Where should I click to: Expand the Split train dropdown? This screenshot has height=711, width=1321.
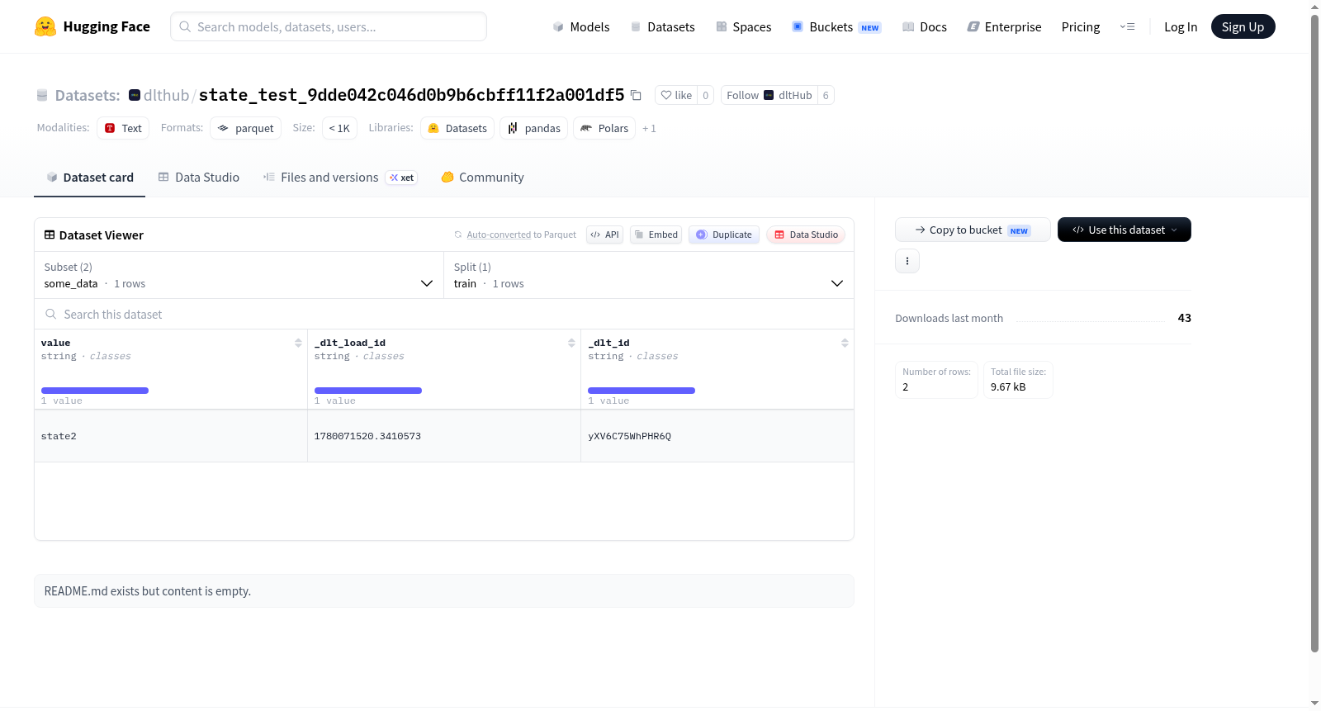click(649, 275)
